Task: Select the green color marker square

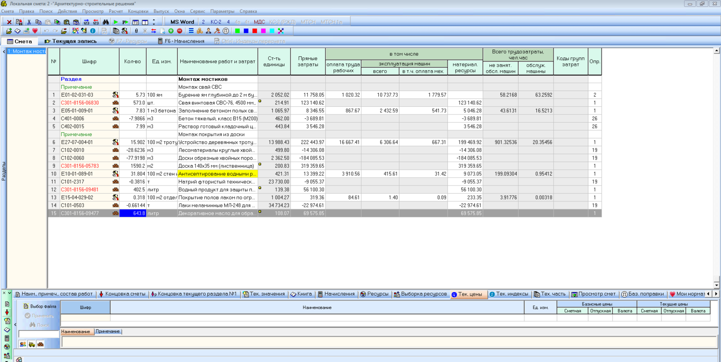Action: click(237, 31)
